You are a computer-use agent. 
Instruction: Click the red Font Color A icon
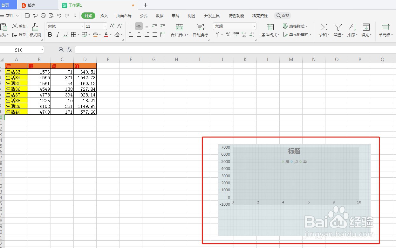click(106, 34)
